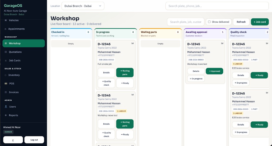Click the Job Cards list icon
This screenshot has width=272, height=146.
coord(6,61)
